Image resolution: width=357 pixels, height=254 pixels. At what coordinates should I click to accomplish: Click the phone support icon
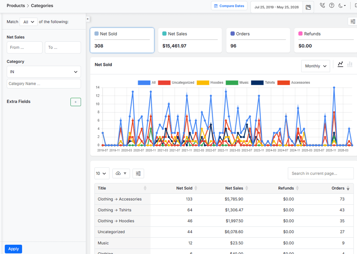322,5
